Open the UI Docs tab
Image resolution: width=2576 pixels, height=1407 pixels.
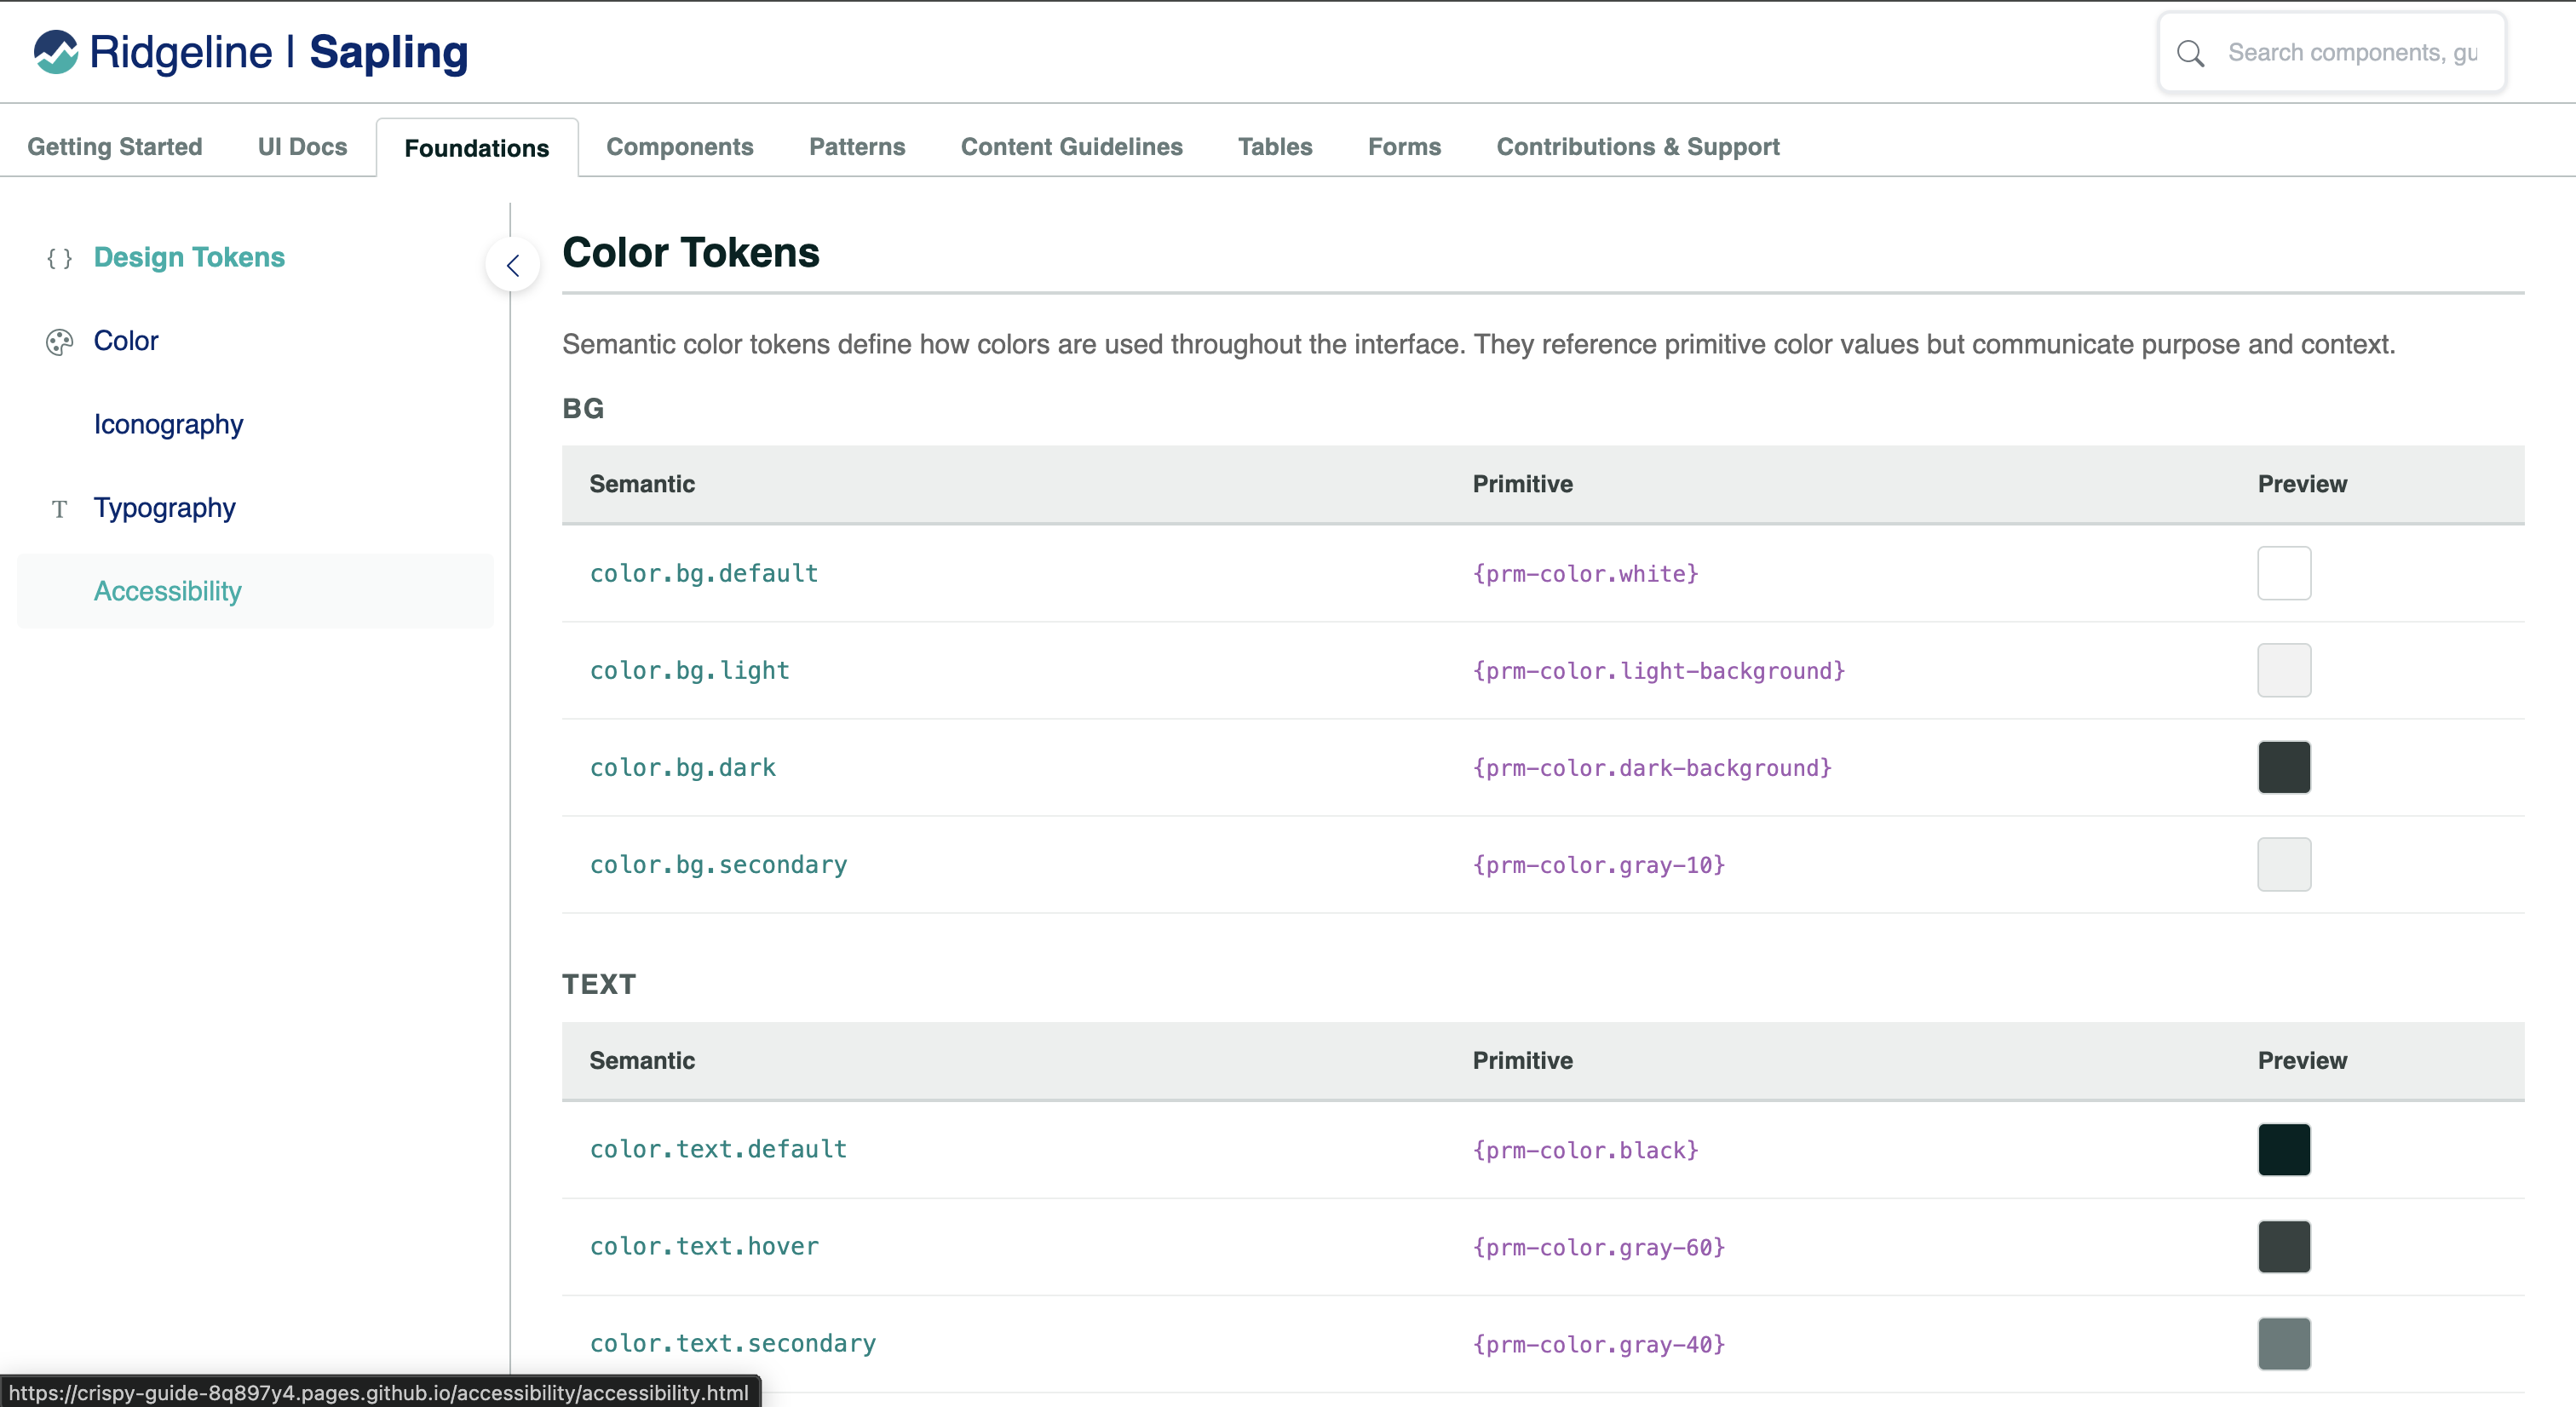[x=302, y=147]
